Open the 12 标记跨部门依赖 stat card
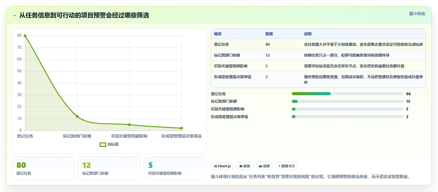This screenshot has width=438, height=192. pos(109,168)
